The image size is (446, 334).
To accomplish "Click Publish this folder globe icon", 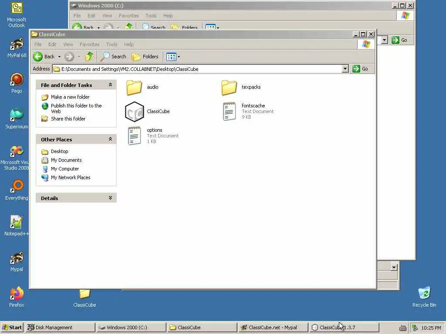I will pyautogui.click(x=45, y=106).
